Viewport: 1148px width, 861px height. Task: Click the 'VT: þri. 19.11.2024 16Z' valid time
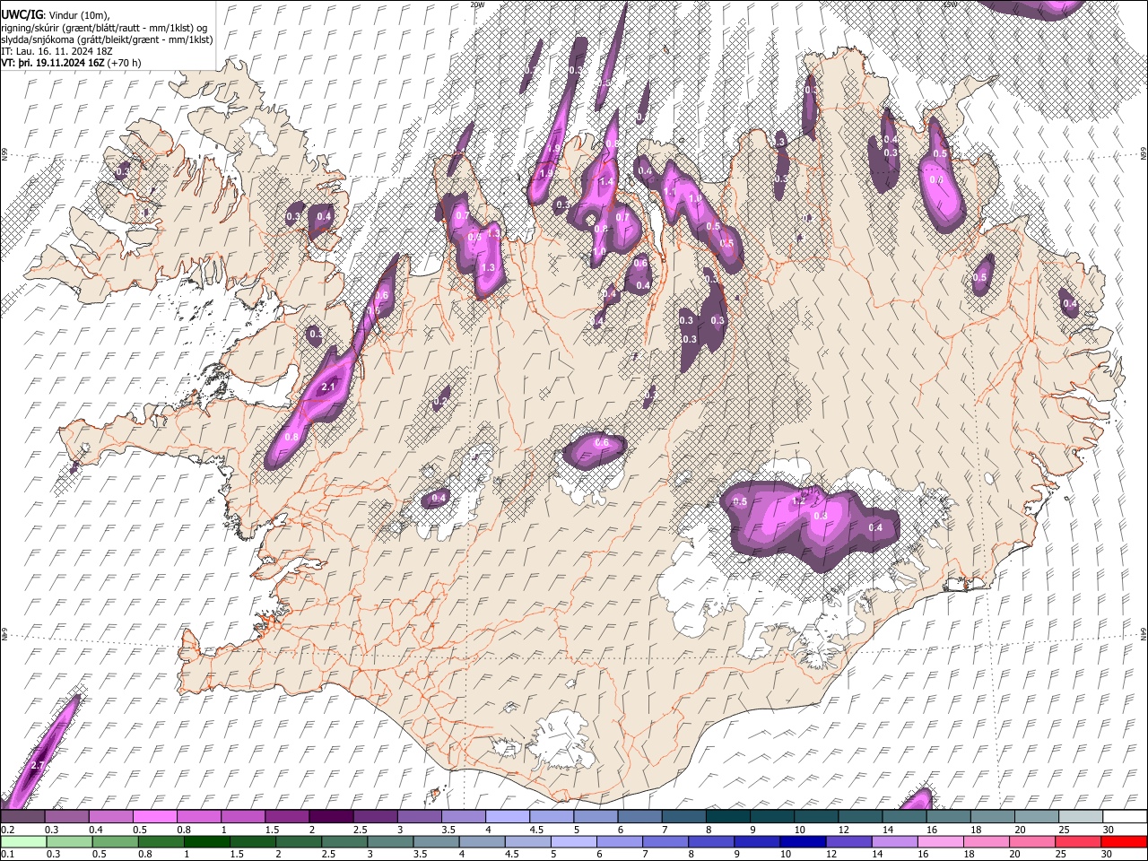pyautogui.click(x=52, y=64)
